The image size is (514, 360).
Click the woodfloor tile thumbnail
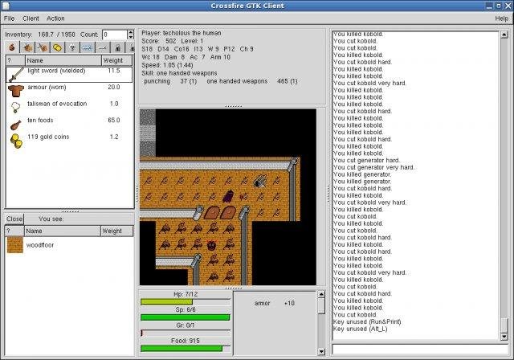click(x=15, y=245)
